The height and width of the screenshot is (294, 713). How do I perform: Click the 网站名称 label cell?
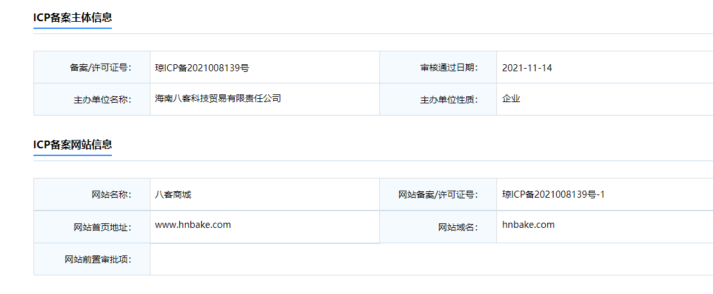pyautogui.click(x=92, y=195)
